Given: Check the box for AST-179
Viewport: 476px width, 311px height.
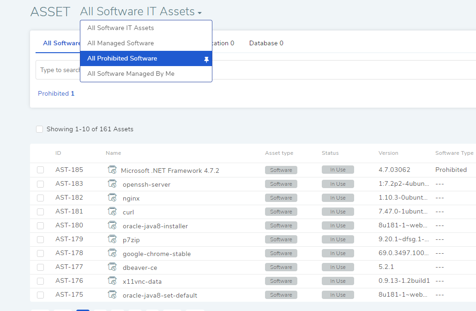Looking at the screenshot, I should click(40, 240).
